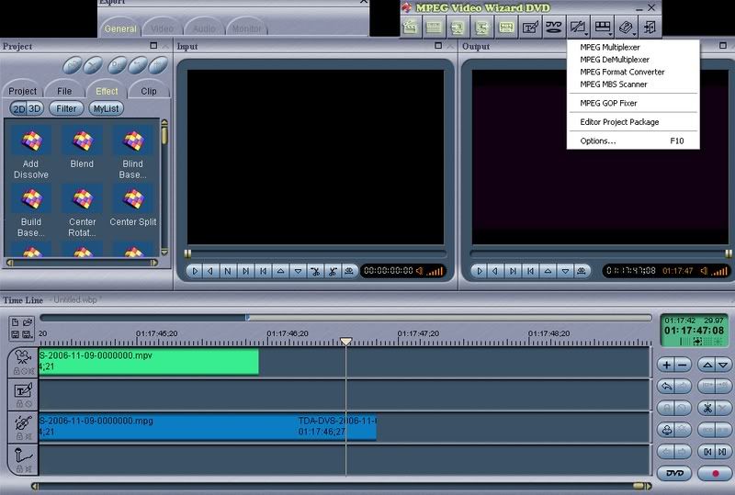Zoom in timeline with plus button
The width and height of the screenshot is (735, 495).
666,365
